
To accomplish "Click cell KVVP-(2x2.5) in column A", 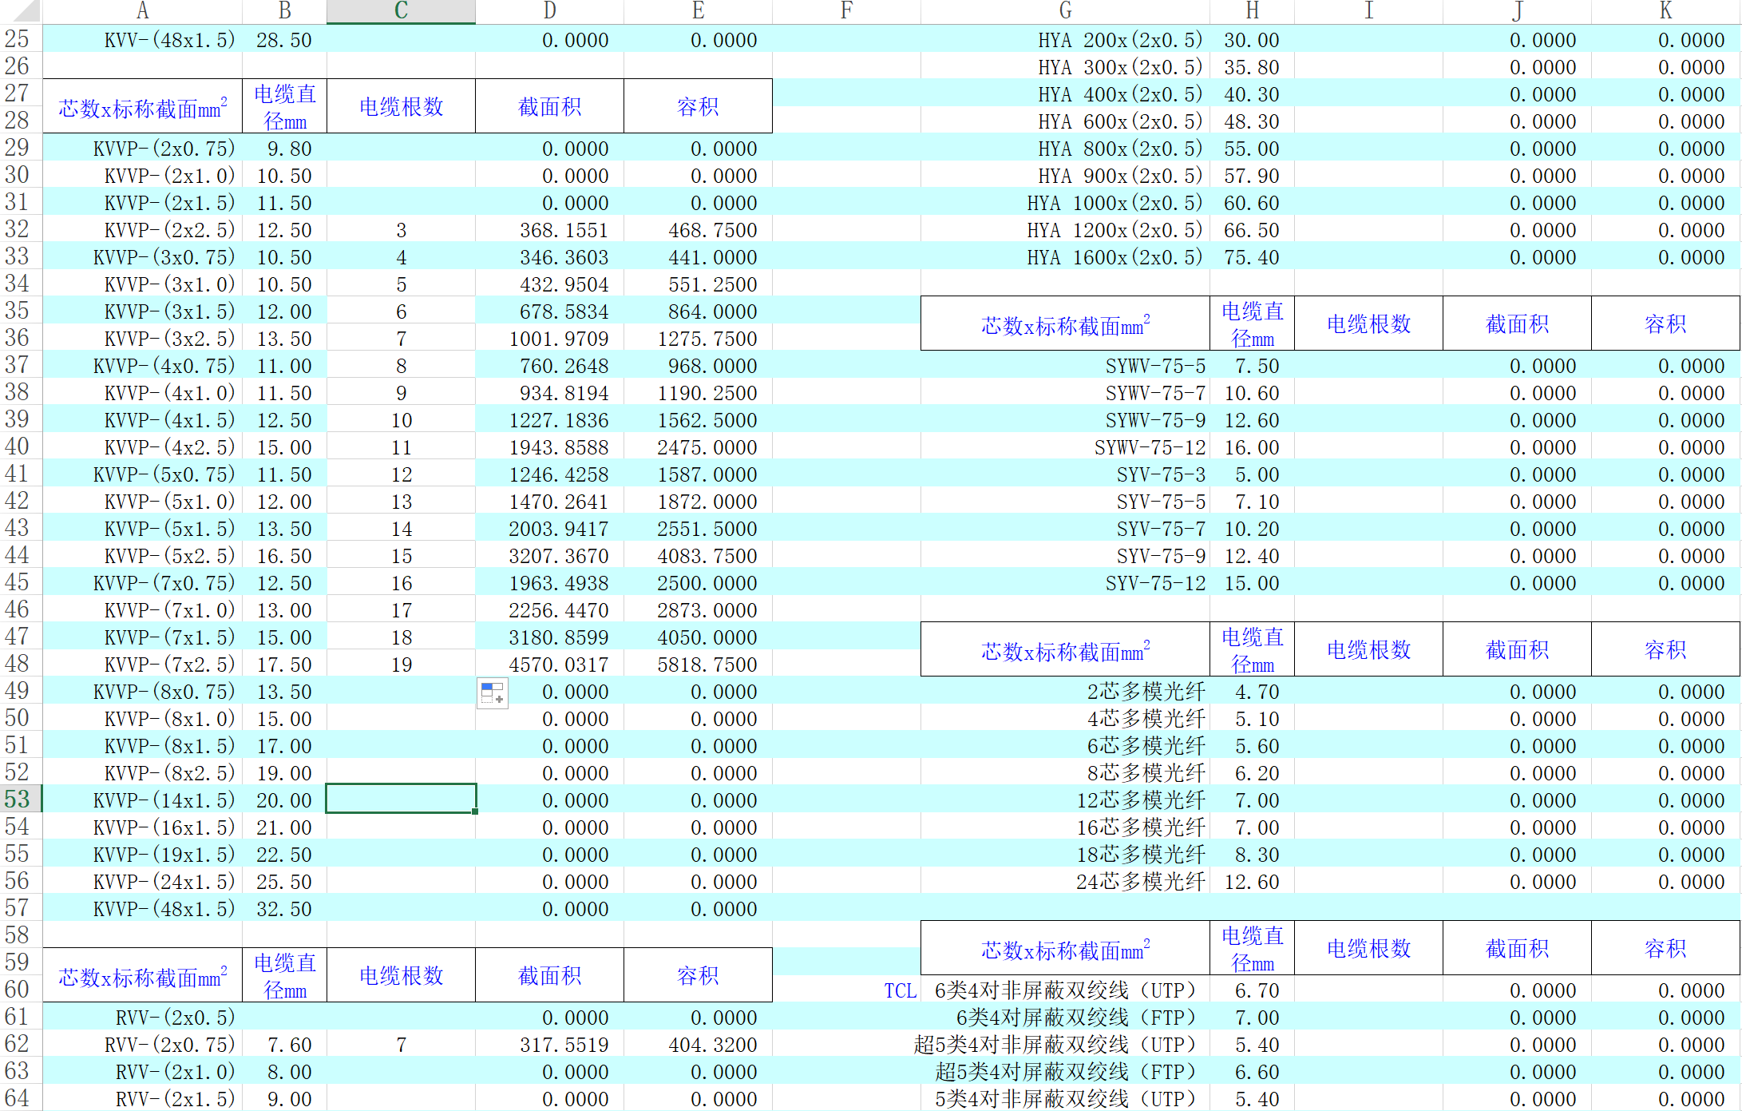I will 169,230.
